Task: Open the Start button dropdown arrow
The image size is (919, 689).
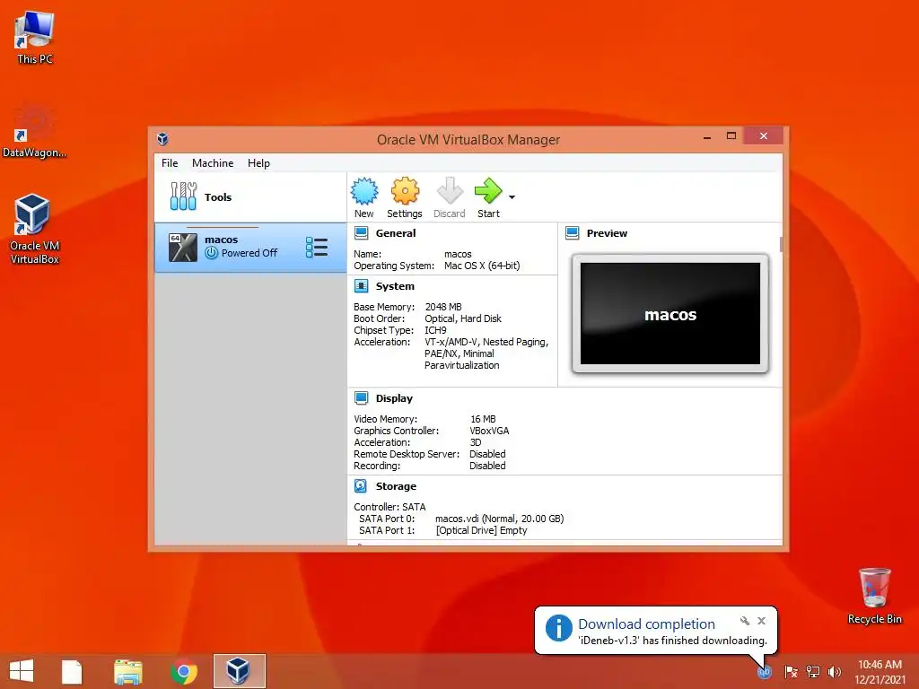Action: (512, 197)
